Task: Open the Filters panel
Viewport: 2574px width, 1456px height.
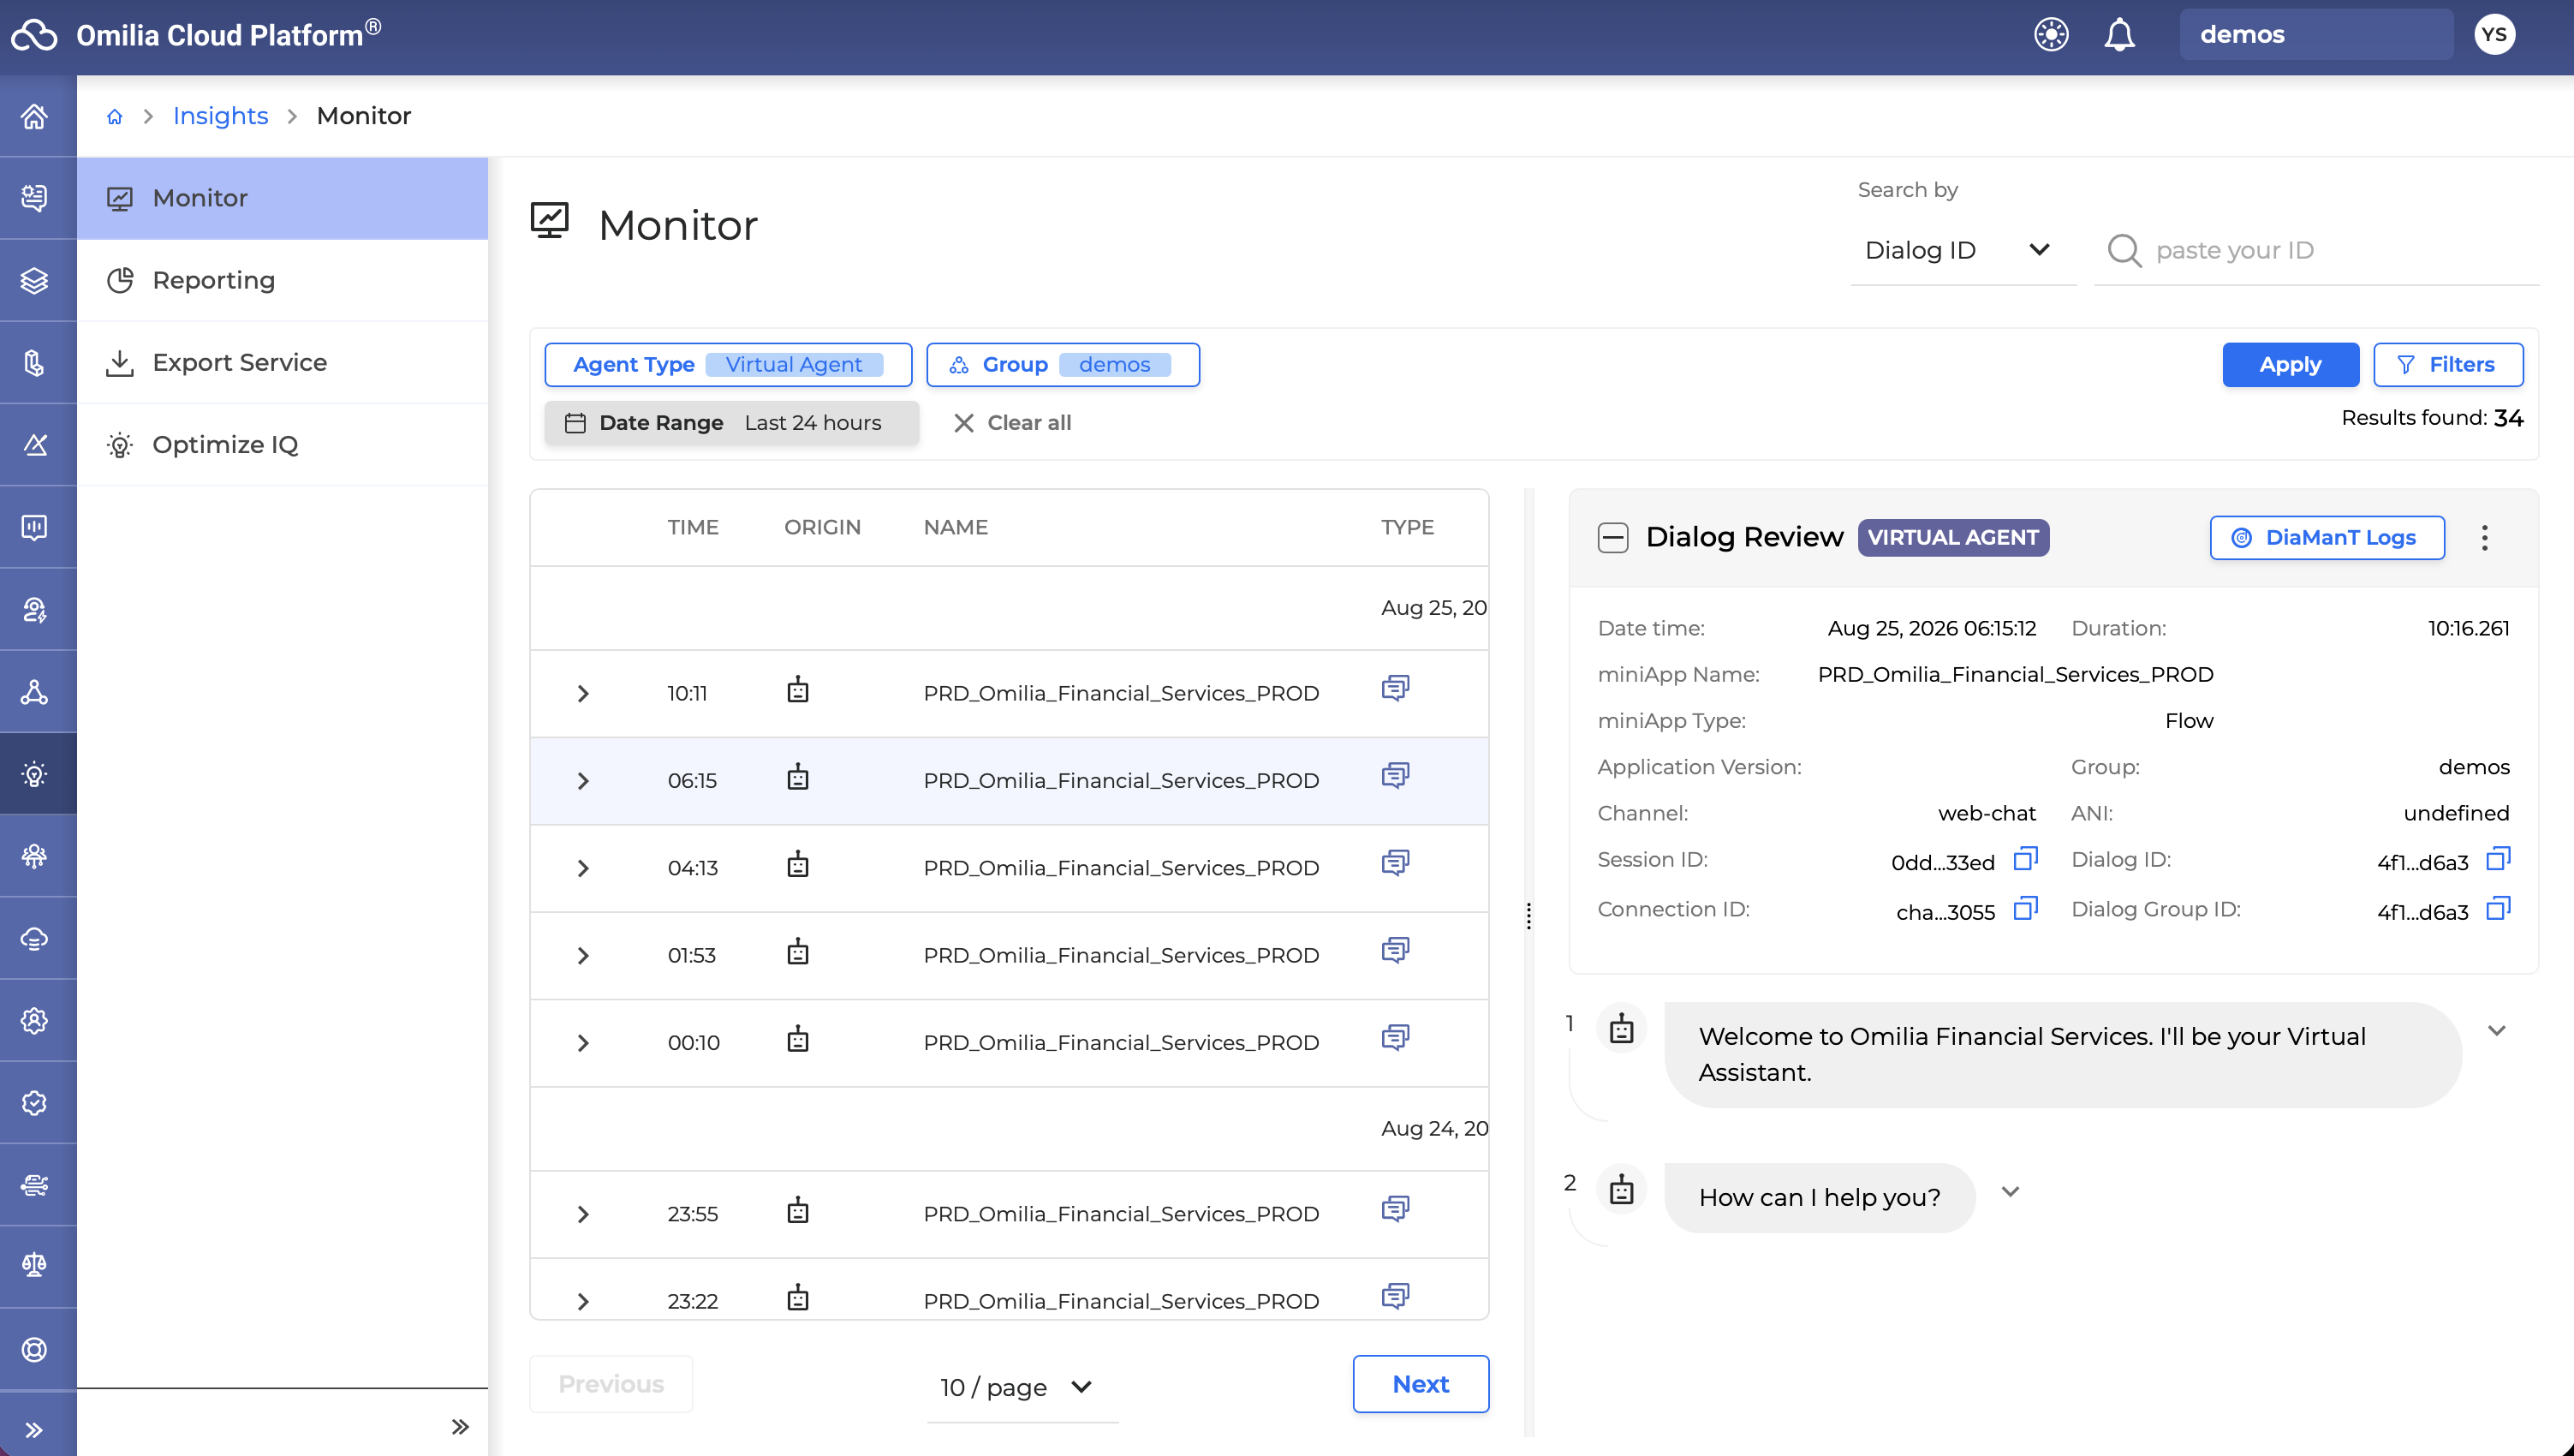Action: click(2447, 365)
